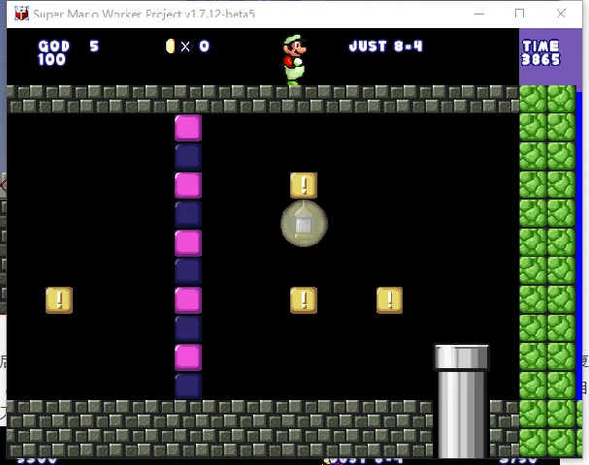Hit the exclamation block directly above the bubble
Image resolution: width=589 pixels, height=465 pixels.
tap(304, 185)
